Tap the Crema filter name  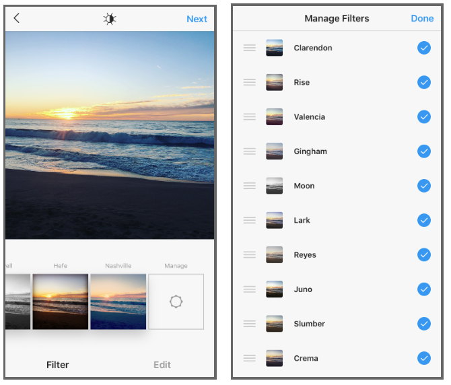306,358
